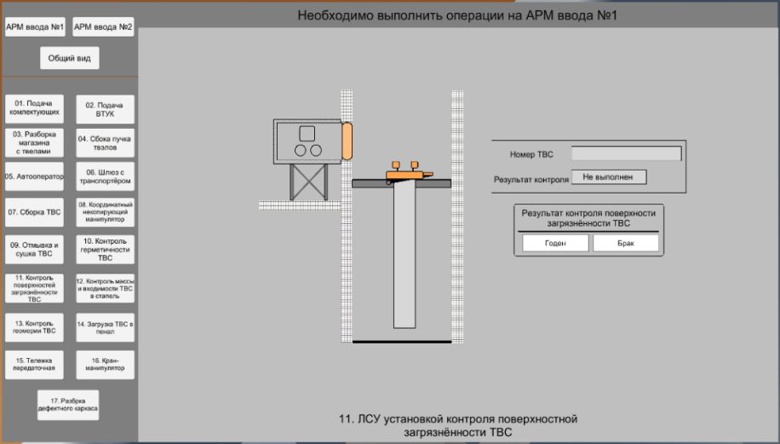Open 17. Разборка дефектного каркаса
The width and height of the screenshot is (780, 444).
click(x=68, y=405)
